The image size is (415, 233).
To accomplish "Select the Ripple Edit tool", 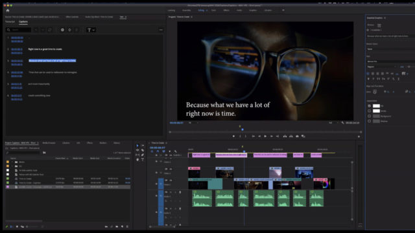I will coord(137,150).
